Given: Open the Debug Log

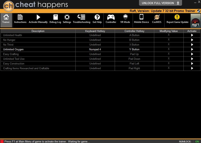Looking at the screenshot, I should [55, 18].
